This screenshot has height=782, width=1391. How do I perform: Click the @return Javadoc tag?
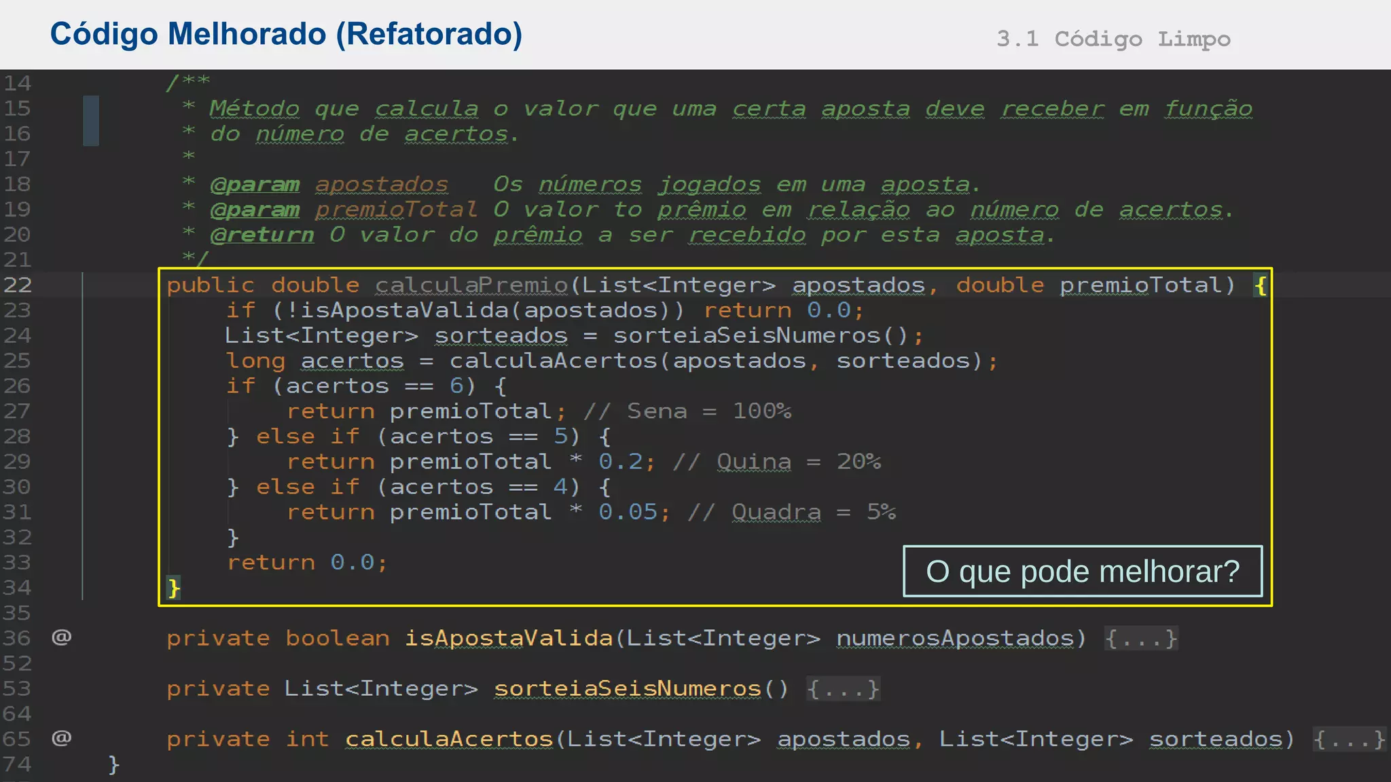(x=262, y=235)
